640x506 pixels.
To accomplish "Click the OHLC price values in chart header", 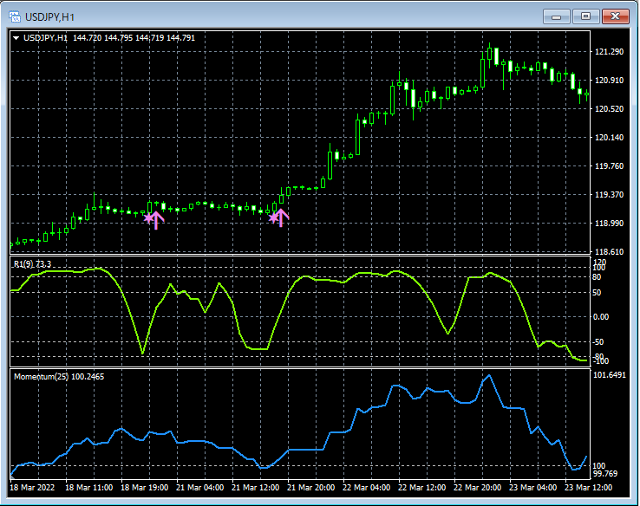I will 134,37.
